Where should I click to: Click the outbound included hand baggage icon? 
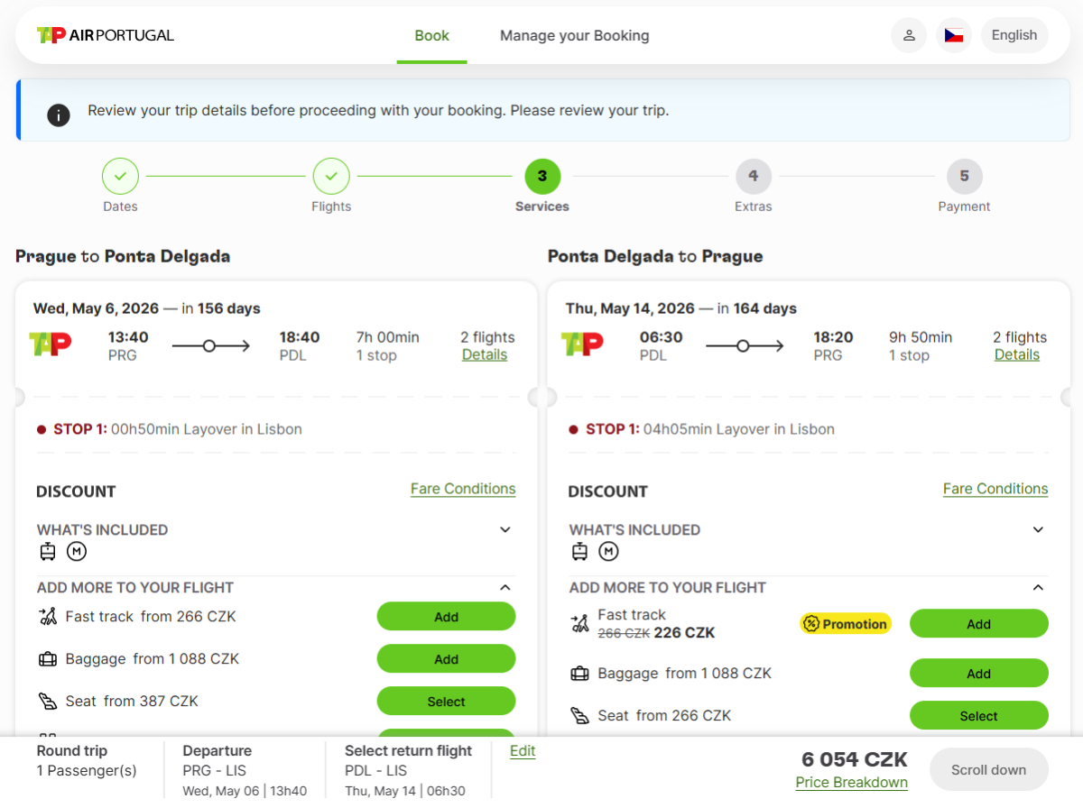(48, 552)
